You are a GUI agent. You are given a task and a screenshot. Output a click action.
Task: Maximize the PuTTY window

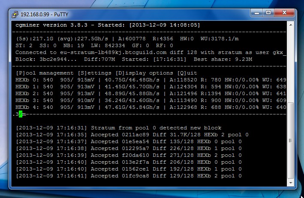pyautogui.click(x=268, y=13)
